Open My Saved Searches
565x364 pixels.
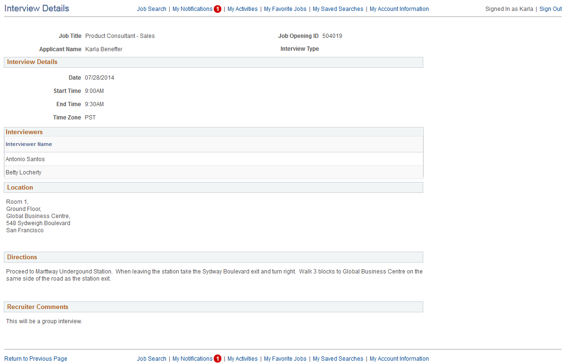click(x=337, y=9)
